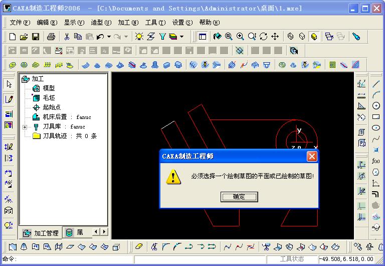The width and height of the screenshot is (385, 266).
Task: Select the ellipse drawing tool
Action: [376, 128]
